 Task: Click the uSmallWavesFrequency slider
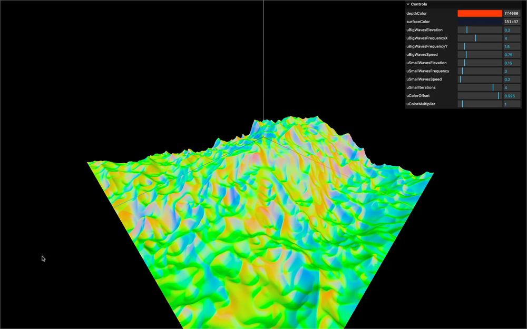point(480,71)
